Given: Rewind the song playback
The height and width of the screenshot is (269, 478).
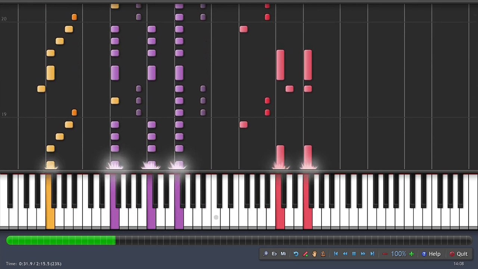Looking at the screenshot, I should click(345, 254).
